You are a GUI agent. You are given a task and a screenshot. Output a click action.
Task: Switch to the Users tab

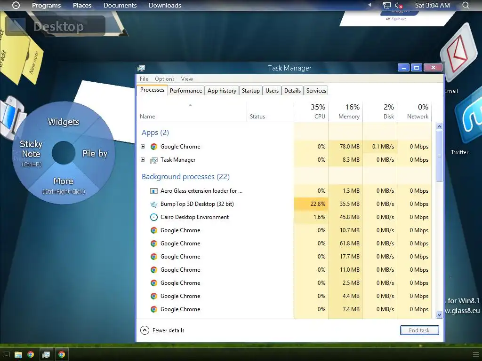[x=272, y=91]
